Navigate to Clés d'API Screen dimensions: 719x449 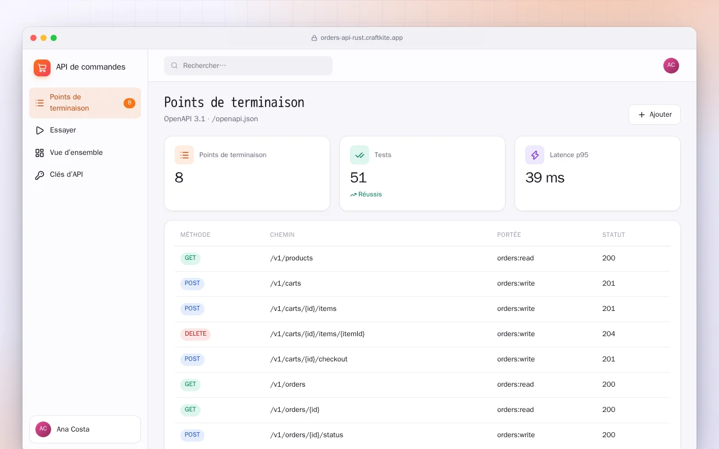pyautogui.click(x=85, y=175)
